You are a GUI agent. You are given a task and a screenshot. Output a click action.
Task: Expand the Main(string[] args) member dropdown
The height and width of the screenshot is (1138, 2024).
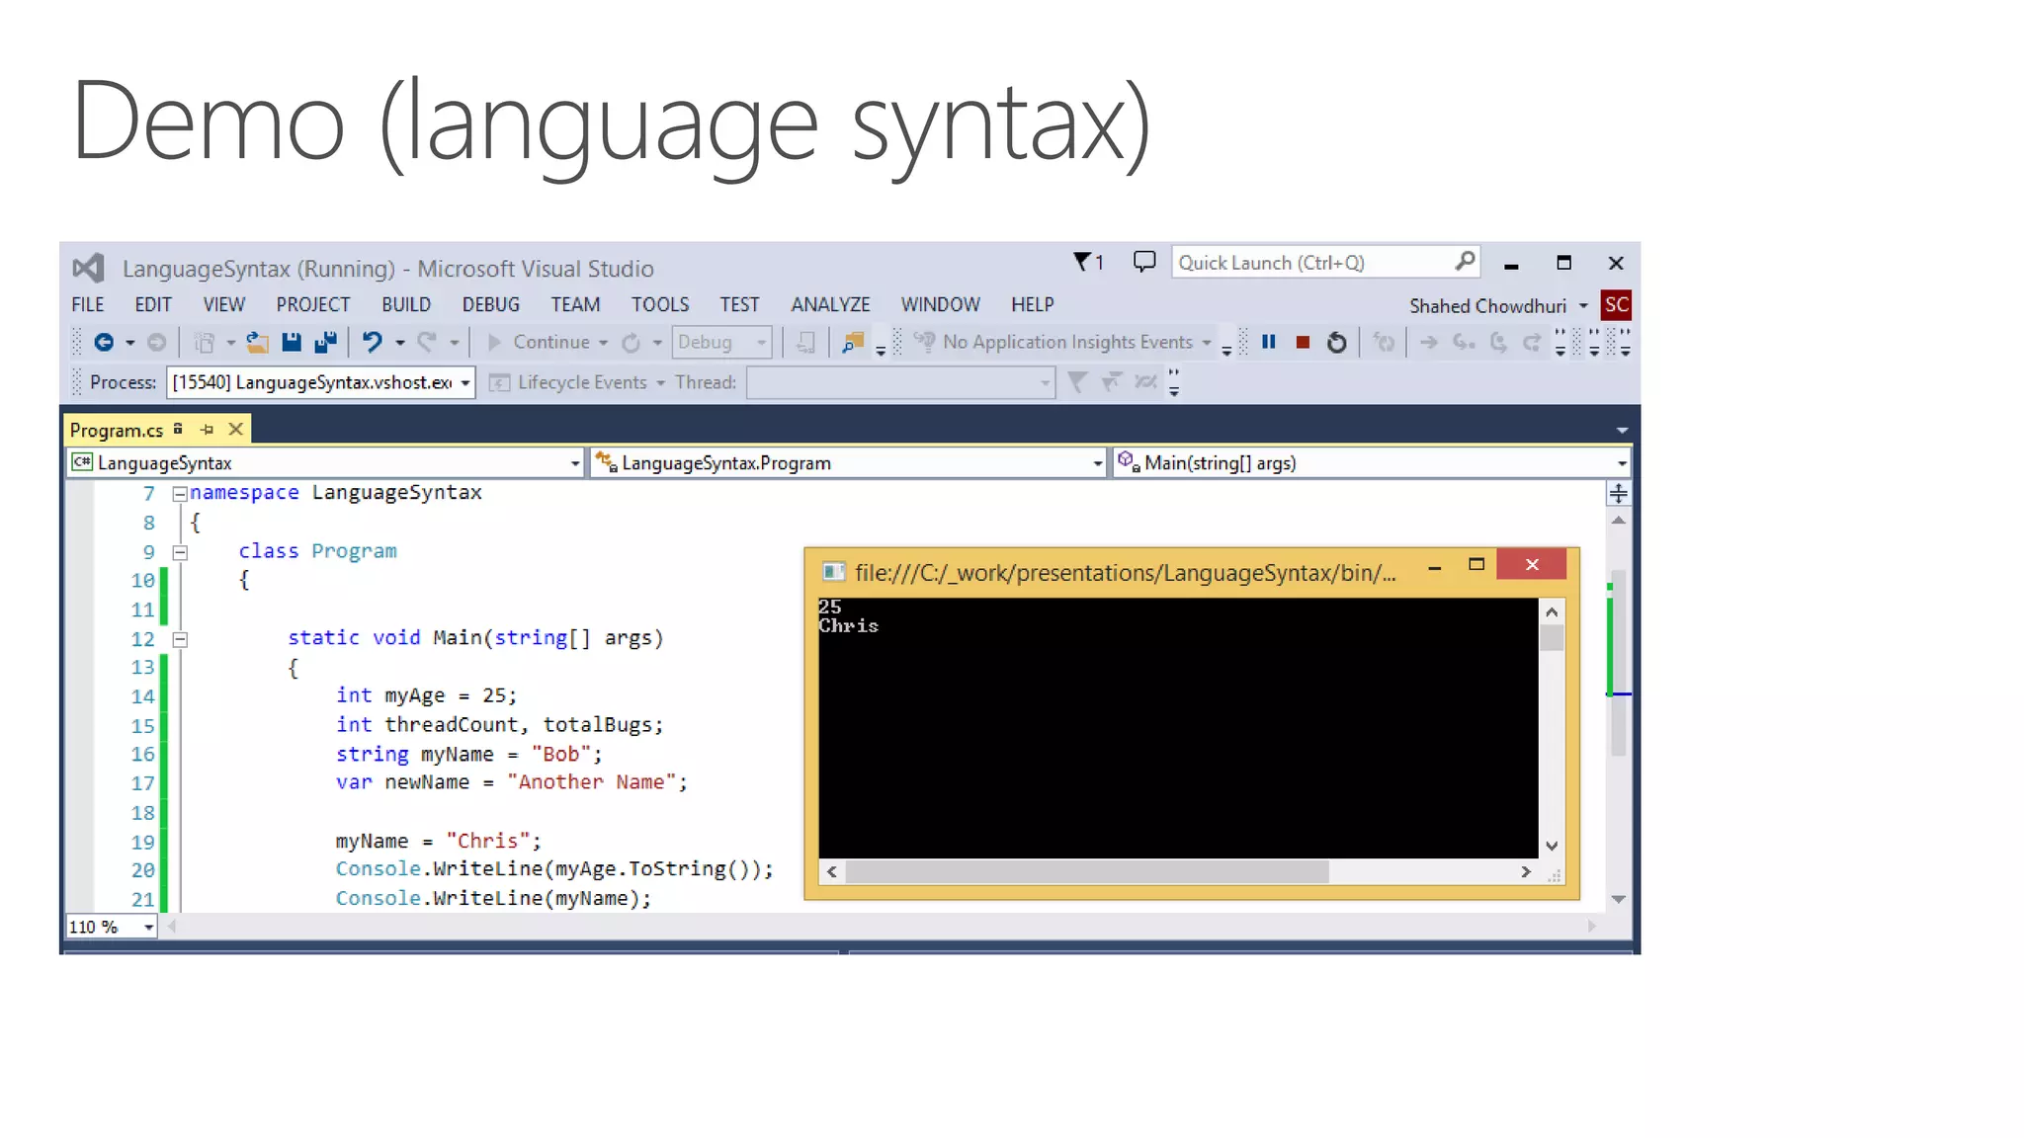[1621, 463]
